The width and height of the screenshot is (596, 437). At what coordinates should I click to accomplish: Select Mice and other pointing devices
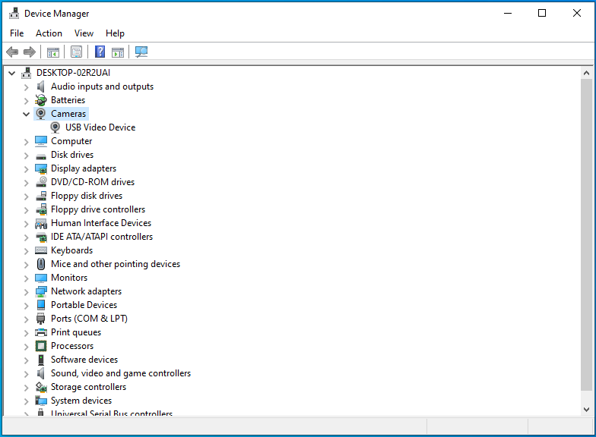(x=115, y=264)
